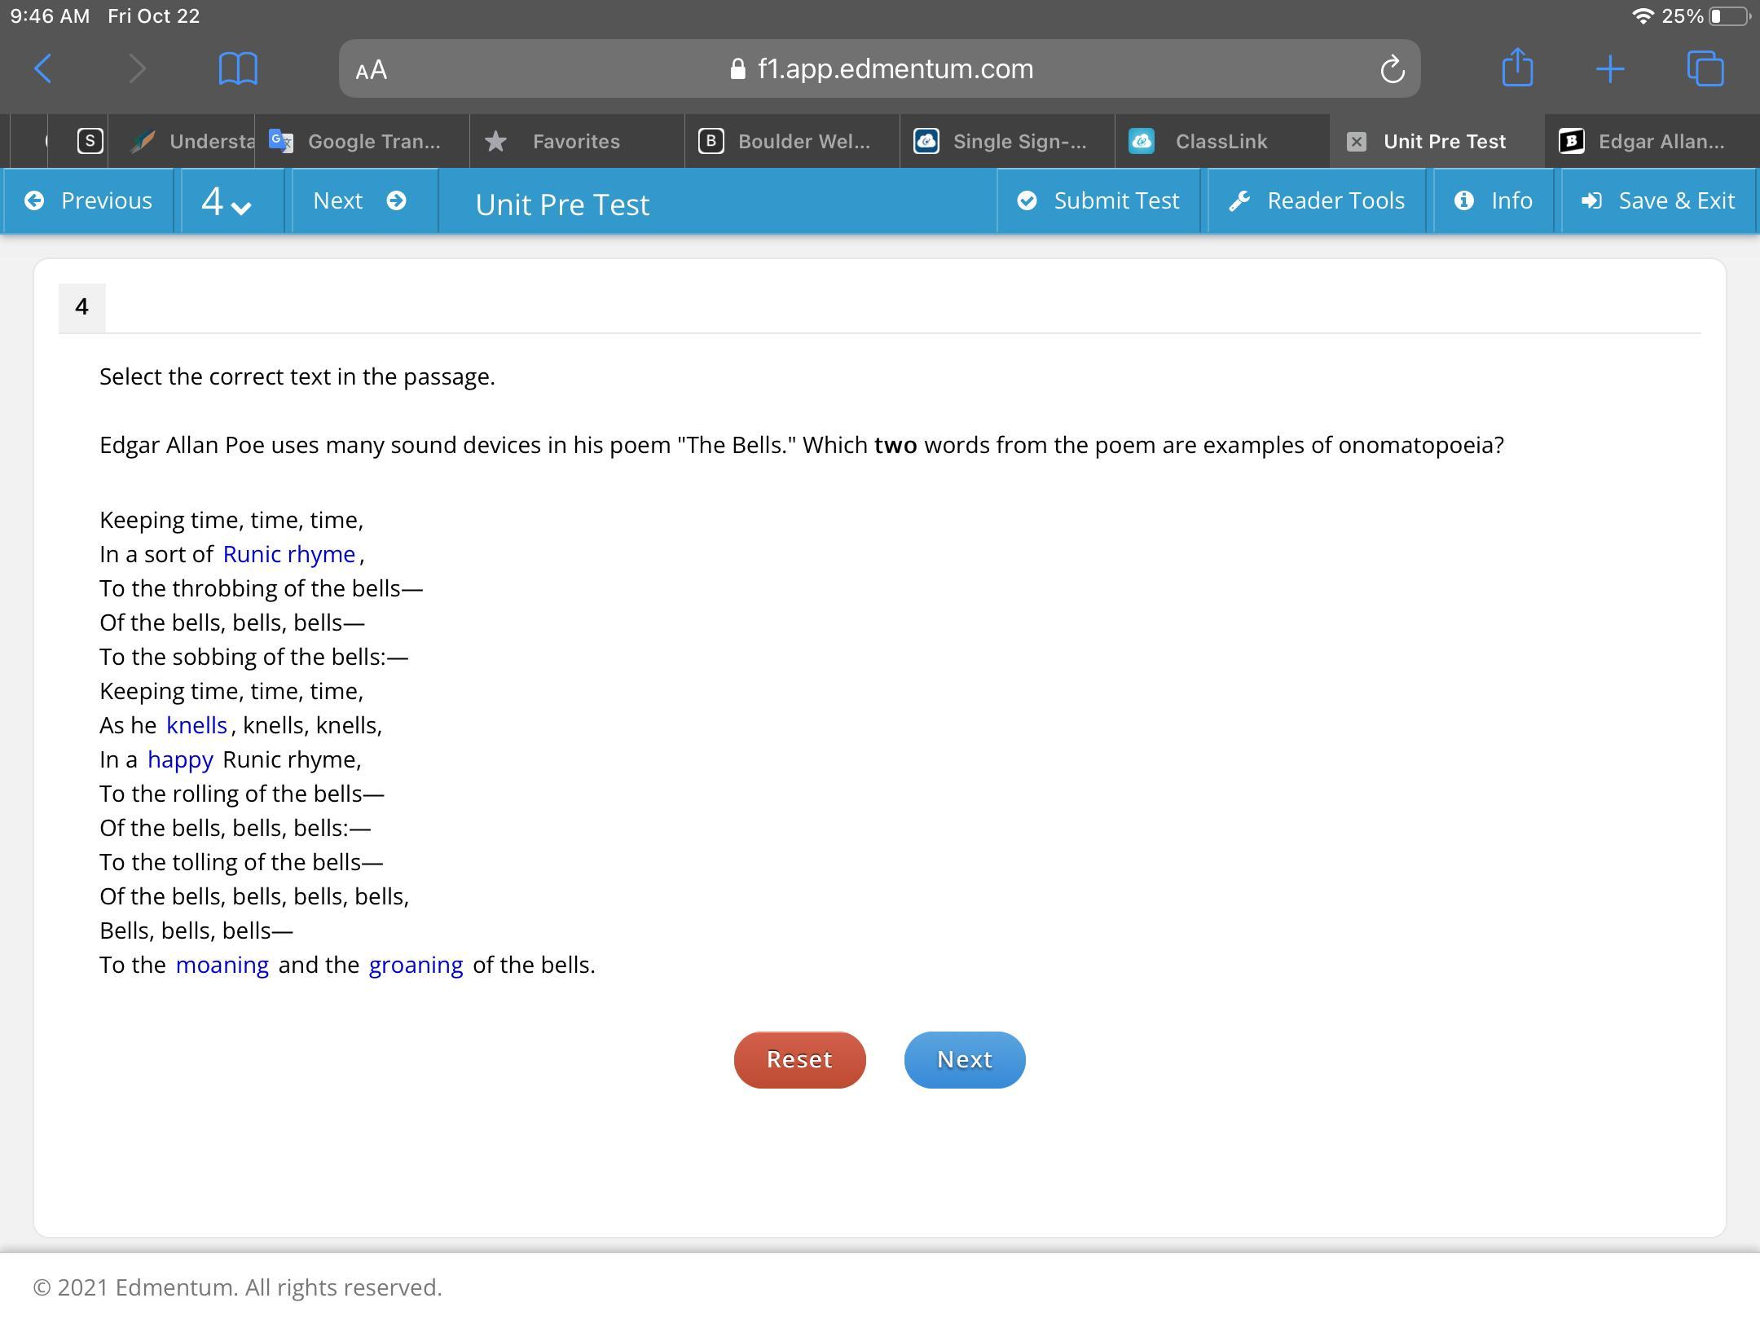Add new tab with plus icon
The height and width of the screenshot is (1320, 1760).
pos(1610,68)
